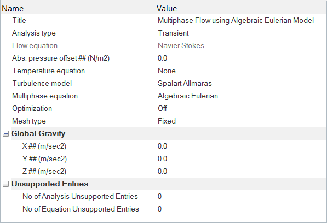Viewport: 327px width, 223px height.
Task: Collapse the Unsupported Entries section
Action: click(x=5, y=184)
